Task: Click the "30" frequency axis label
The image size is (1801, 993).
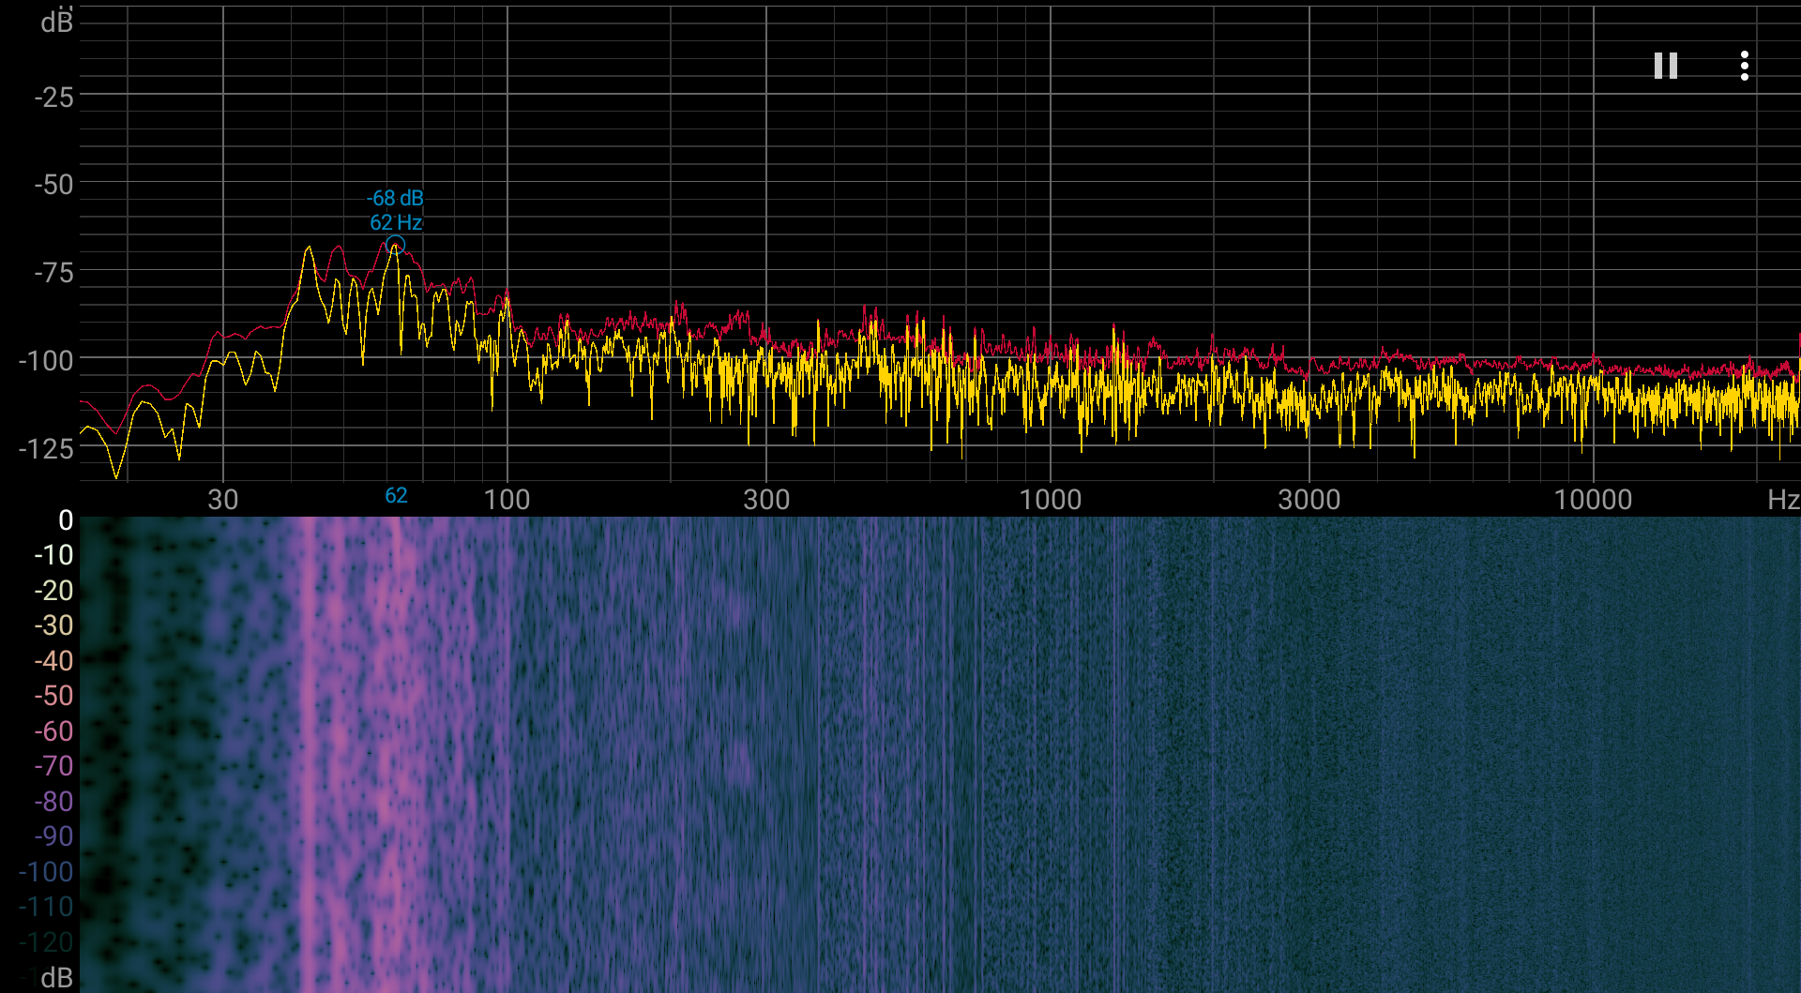Action: coord(223,499)
